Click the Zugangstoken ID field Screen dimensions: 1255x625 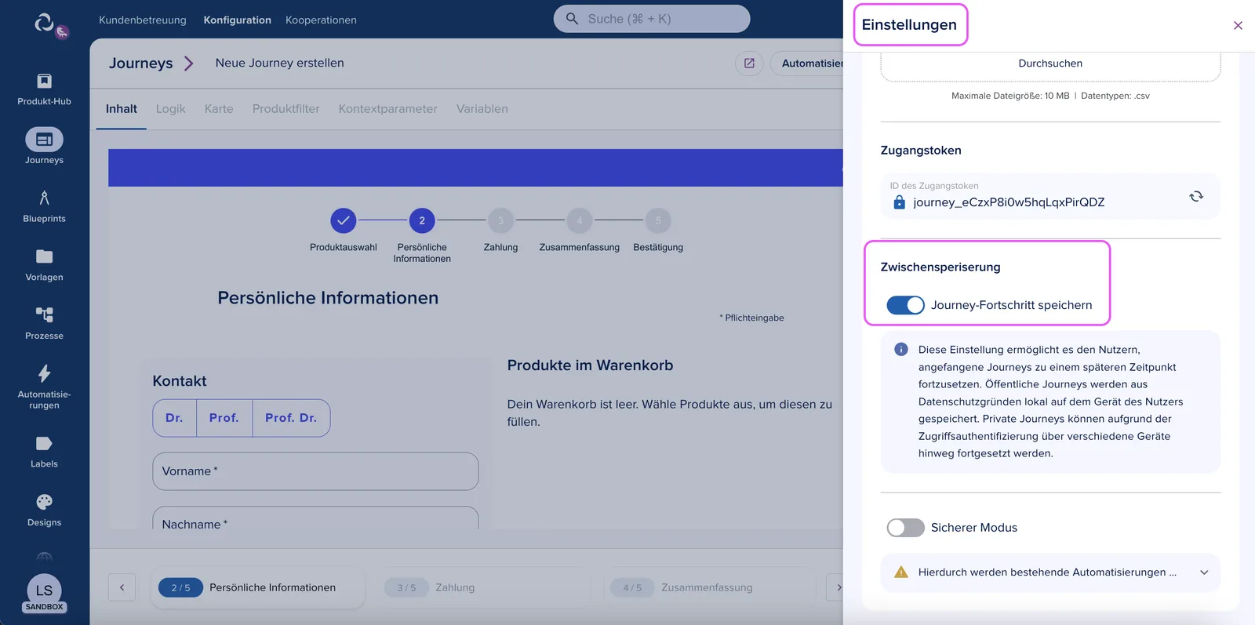[x=1050, y=196]
